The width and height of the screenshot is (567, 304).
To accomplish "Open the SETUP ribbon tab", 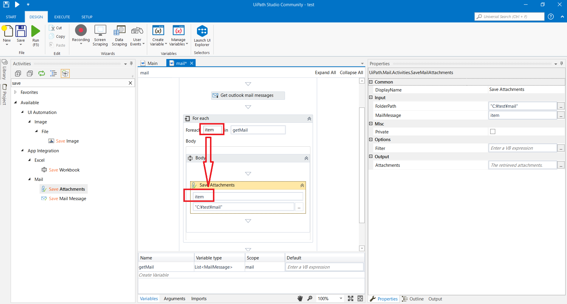I will pos(87,17).
